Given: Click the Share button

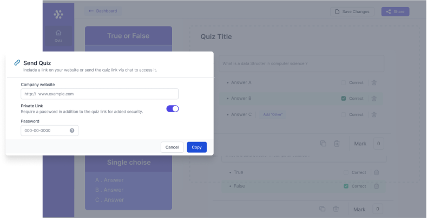Looking at the screenshot, I should coord(395,11).
